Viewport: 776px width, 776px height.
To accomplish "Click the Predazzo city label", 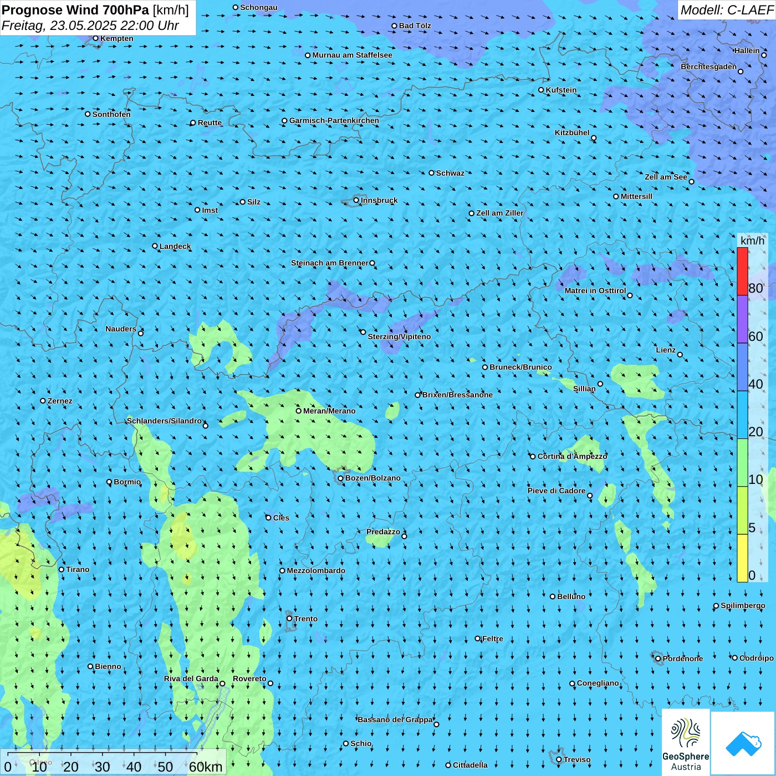I will pos(383,532).
